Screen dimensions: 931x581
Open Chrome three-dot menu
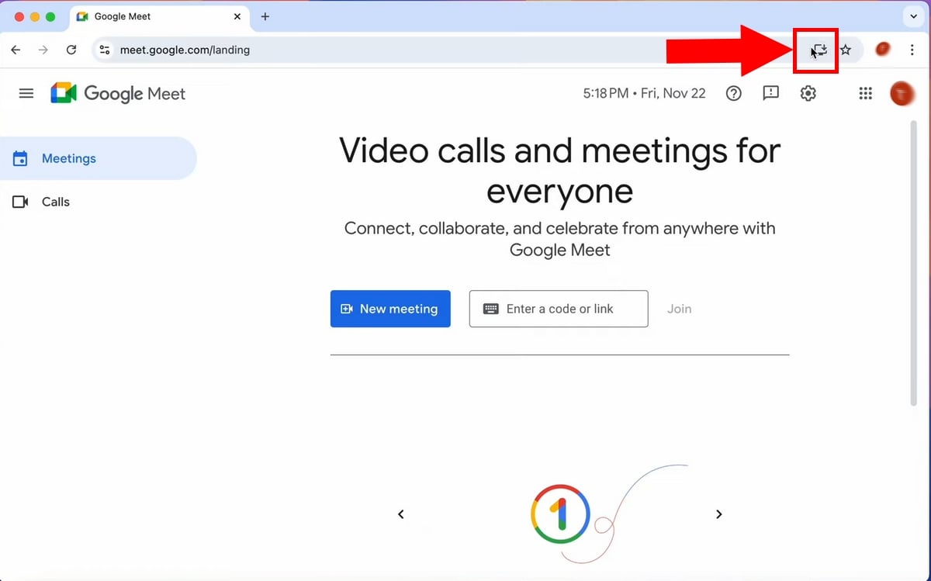(x=912, y=50)
